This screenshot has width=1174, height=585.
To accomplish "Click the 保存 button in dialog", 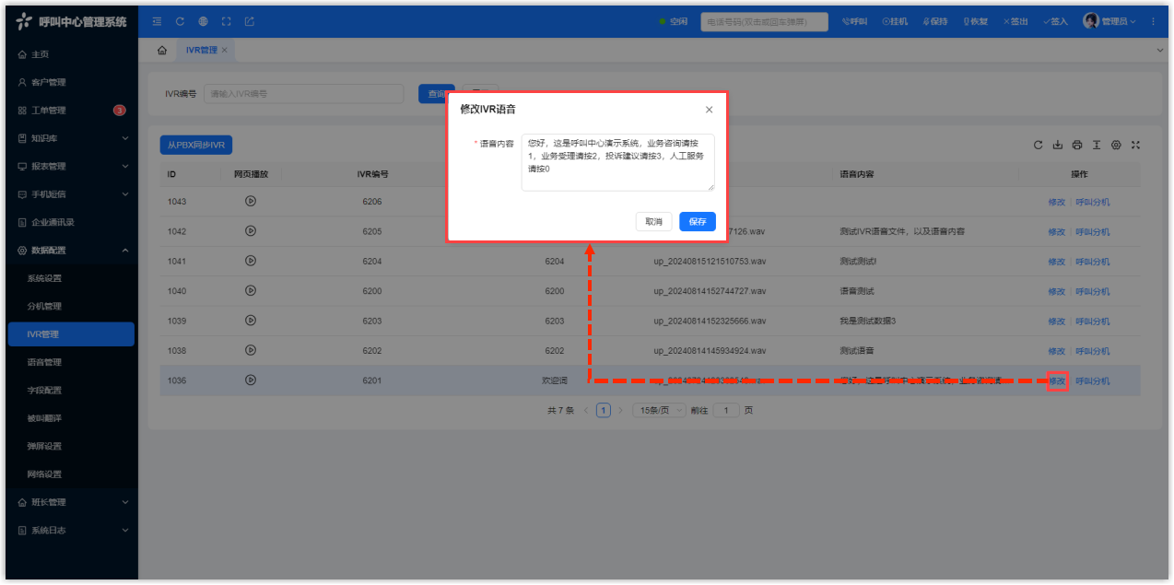I will [697, 222].
